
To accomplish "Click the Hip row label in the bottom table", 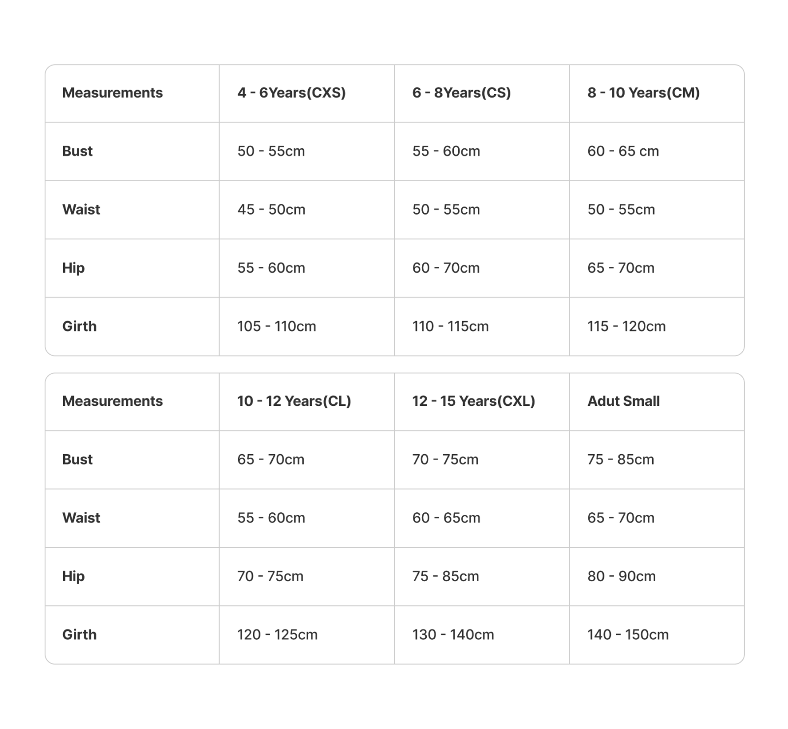I will point(73,576).
